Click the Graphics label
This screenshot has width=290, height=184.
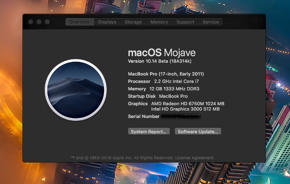(x=138, y=104)
